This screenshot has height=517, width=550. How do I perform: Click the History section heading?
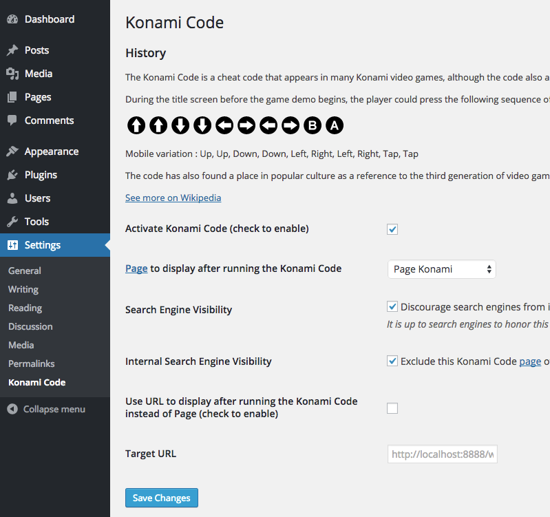pyautogui.click(x=145, y=53)
